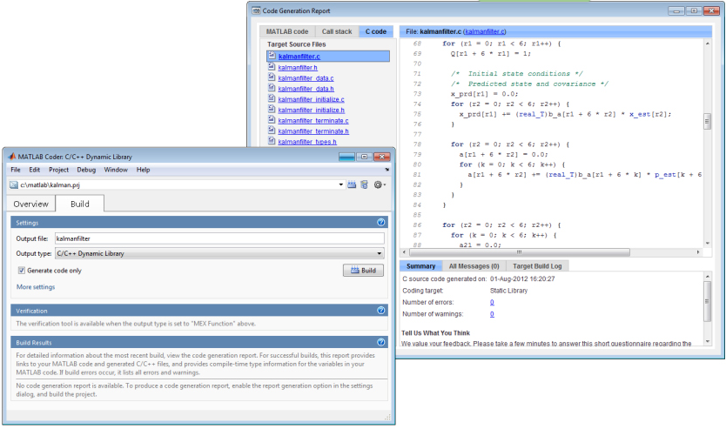Open the Debug menu
726x429 pixels.
click(86, 170)
